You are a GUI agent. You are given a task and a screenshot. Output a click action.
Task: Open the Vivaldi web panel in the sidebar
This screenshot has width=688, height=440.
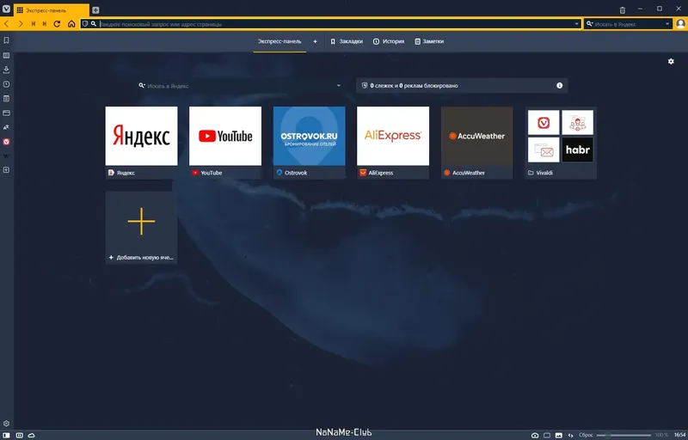click(x=6, y=142)
